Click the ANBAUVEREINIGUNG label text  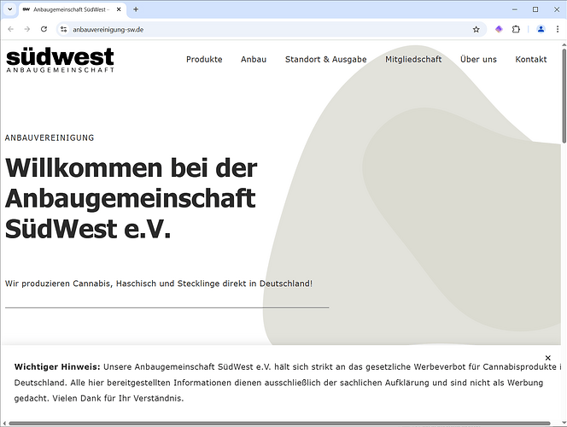point(50,137)
